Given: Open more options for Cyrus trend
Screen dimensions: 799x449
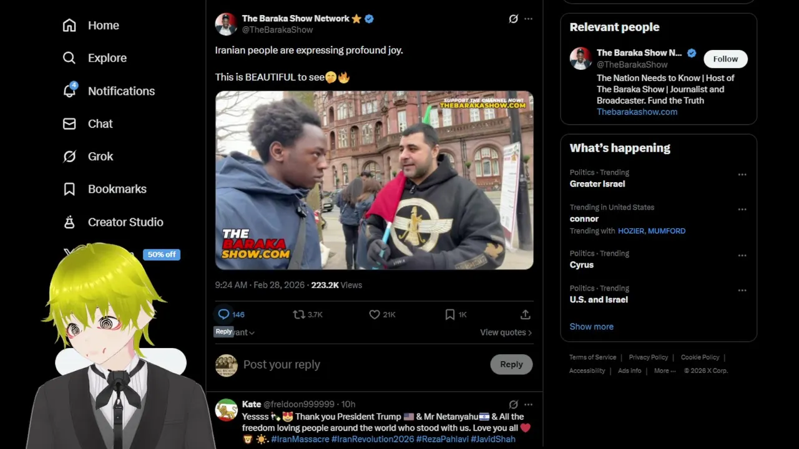Looking at the screenshot, I should (x=742, y=256).
